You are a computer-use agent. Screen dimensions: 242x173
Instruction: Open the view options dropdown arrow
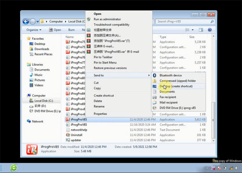[x=193, y=30]
